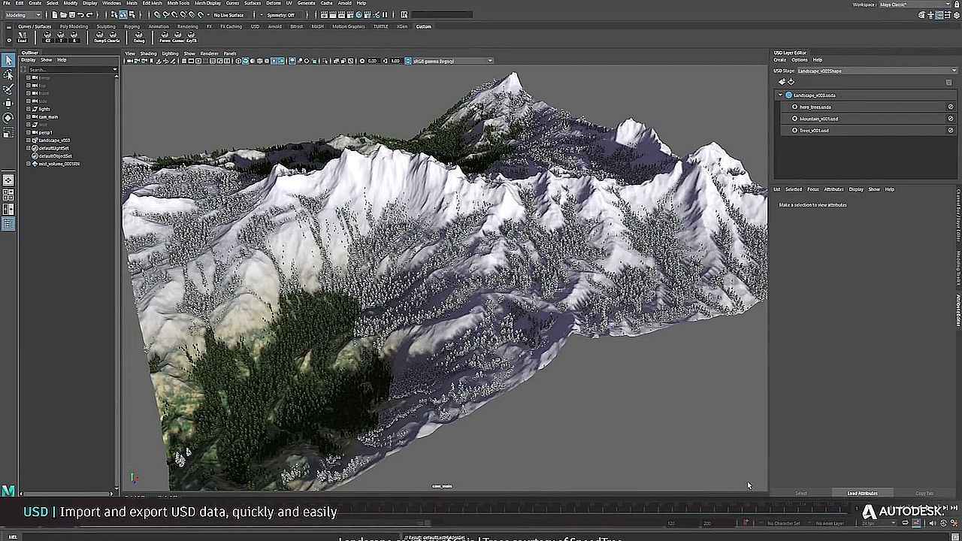Switch to the USD shelf tab

255,26
